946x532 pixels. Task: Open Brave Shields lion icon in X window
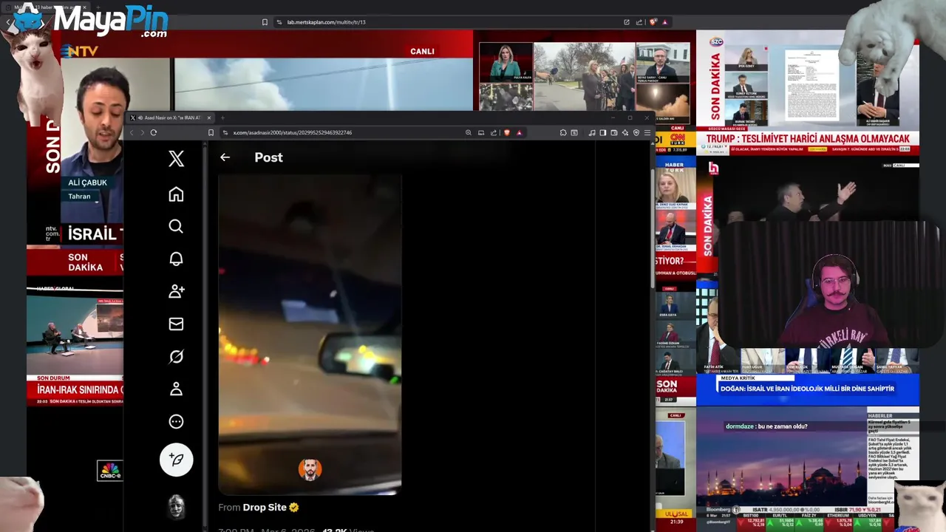506,132
